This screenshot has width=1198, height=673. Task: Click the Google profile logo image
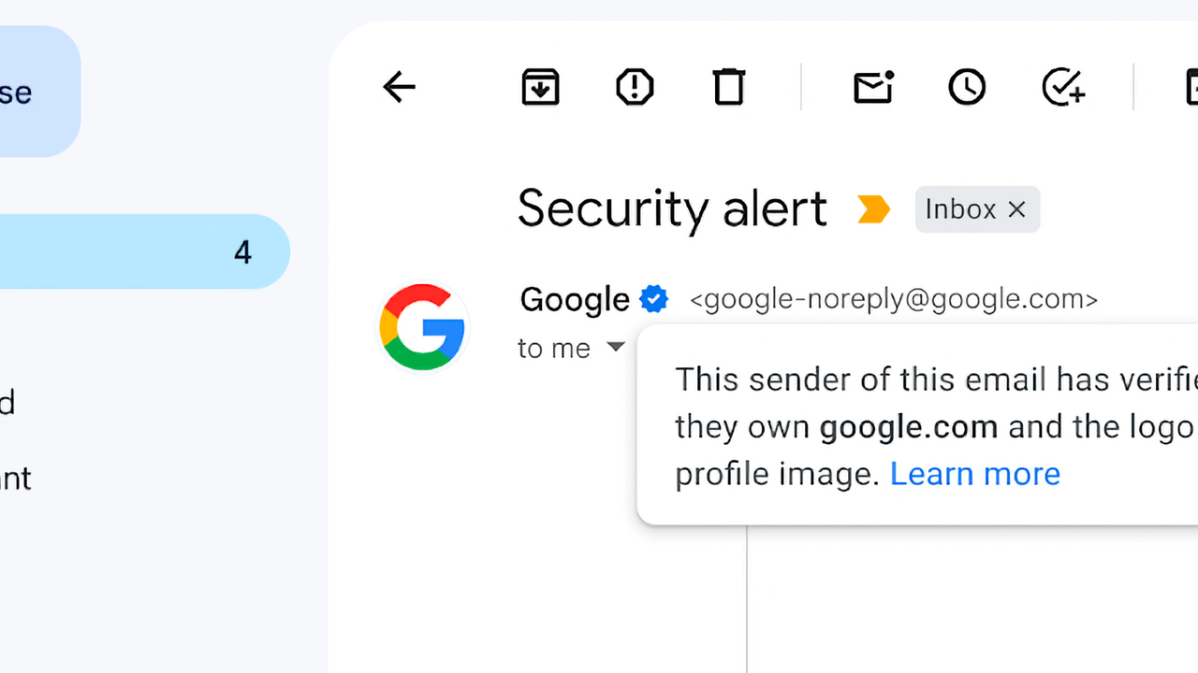click(x=422, y=327)
